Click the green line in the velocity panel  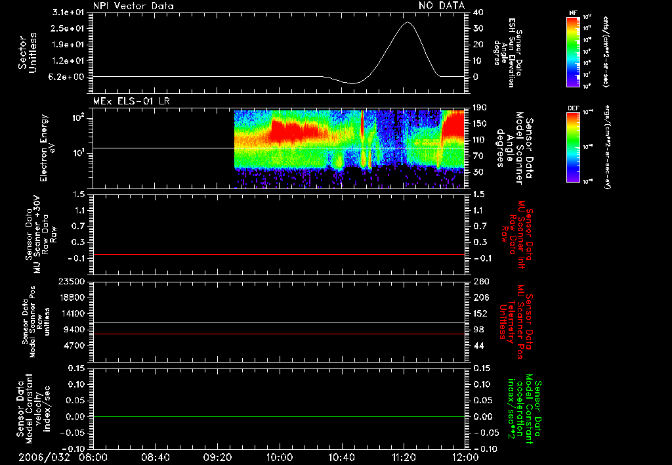pyautogui.click(x=278, y=416)
